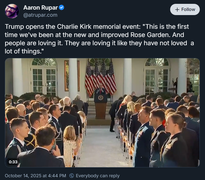Open the Aaron Rupar display name link

click(41, 8)
